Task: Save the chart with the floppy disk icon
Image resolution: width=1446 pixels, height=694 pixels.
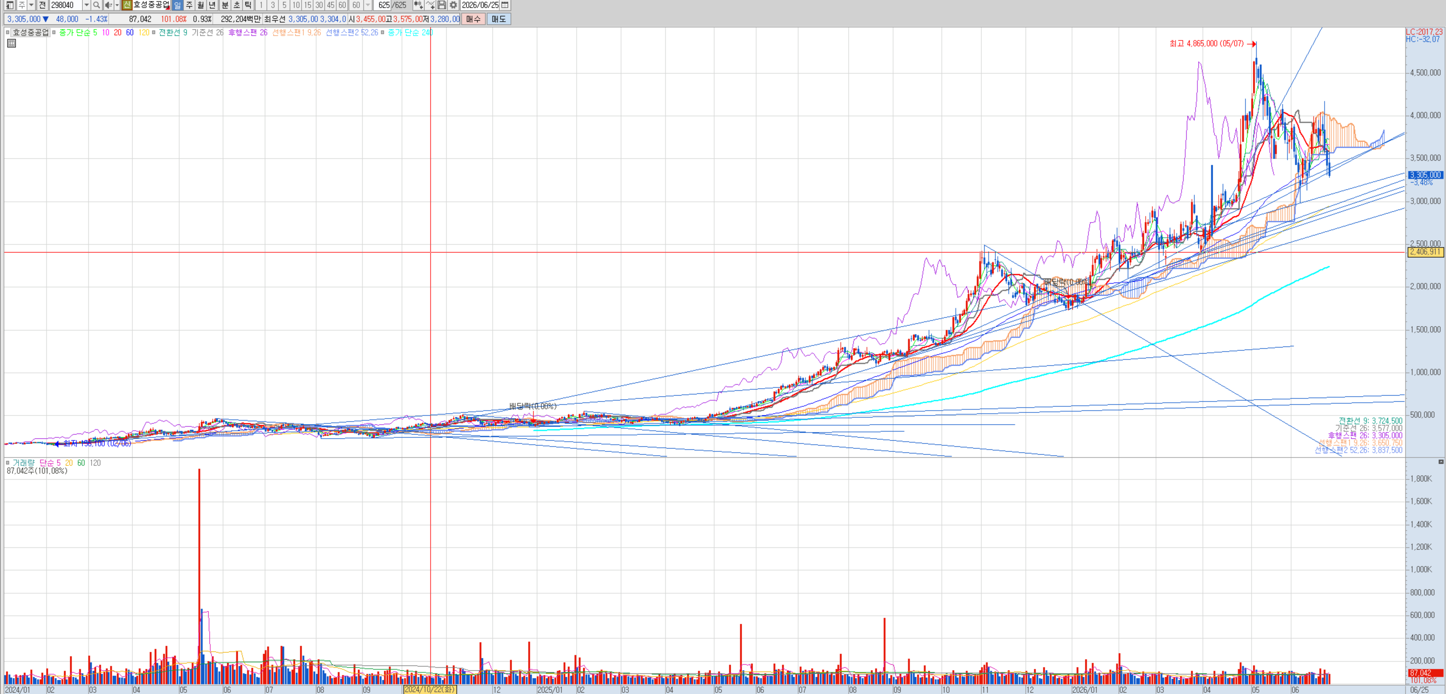Action: [x=442, y=5]
